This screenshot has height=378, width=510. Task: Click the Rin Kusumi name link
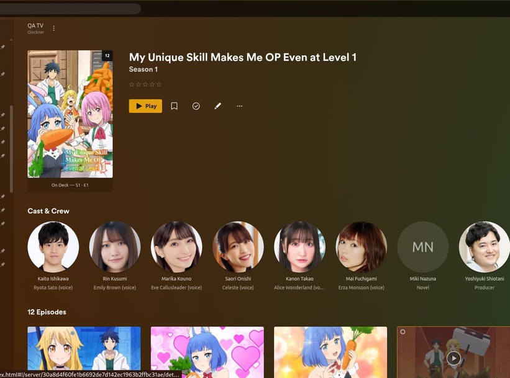115,279
